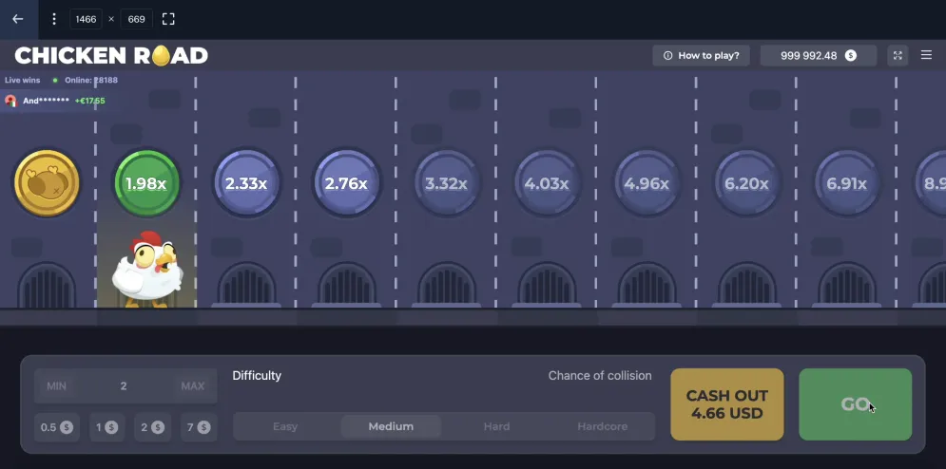Select Hard difficulty

496,426
